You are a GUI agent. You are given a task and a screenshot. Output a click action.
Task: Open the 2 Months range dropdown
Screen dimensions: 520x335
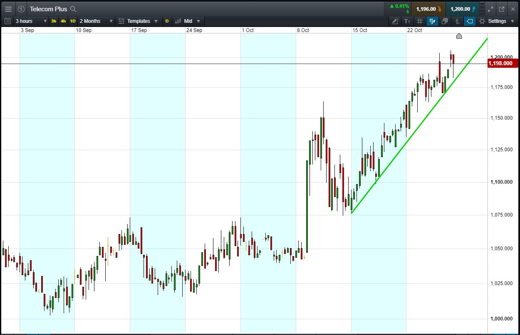point(96,21)
